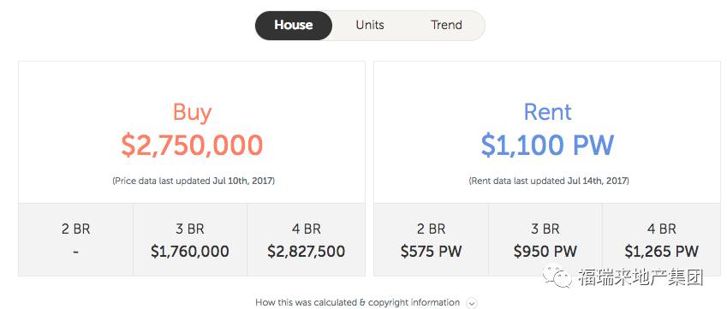Viewport: 727px width, 309px height.
Task: Select the 3 BR buy price cell
Action: pyautogui.click(x=190, y=240)
